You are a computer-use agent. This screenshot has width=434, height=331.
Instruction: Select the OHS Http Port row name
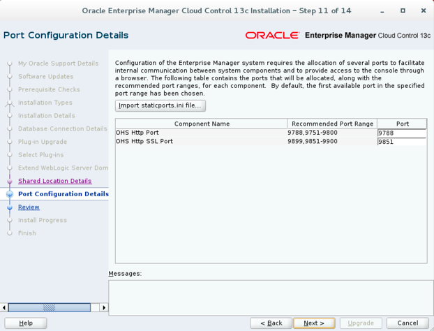pos(137,133)
